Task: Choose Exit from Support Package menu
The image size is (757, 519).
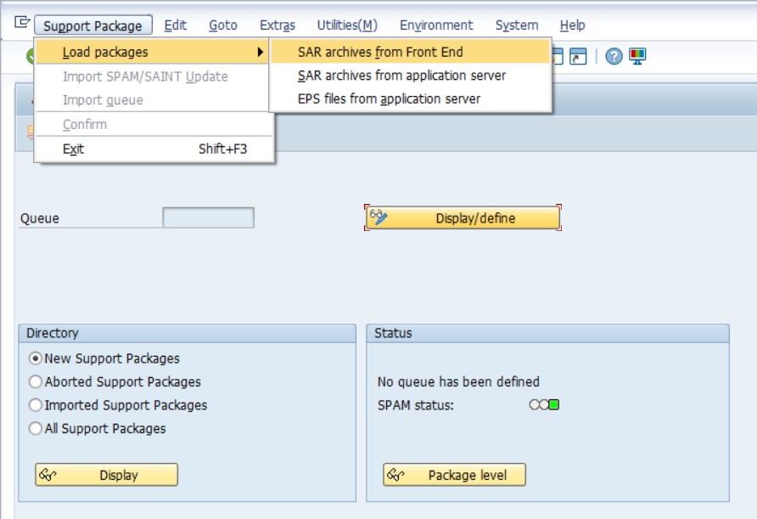Action: click(x=154, y=149)
